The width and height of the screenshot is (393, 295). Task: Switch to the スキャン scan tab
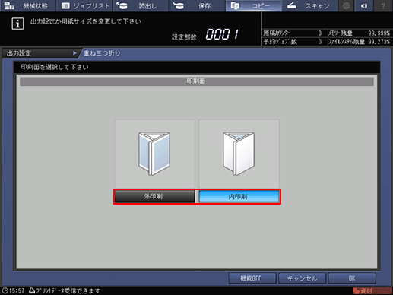click(309, 5)
